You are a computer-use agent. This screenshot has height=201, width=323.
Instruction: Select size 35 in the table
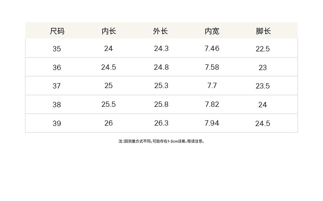57,49
